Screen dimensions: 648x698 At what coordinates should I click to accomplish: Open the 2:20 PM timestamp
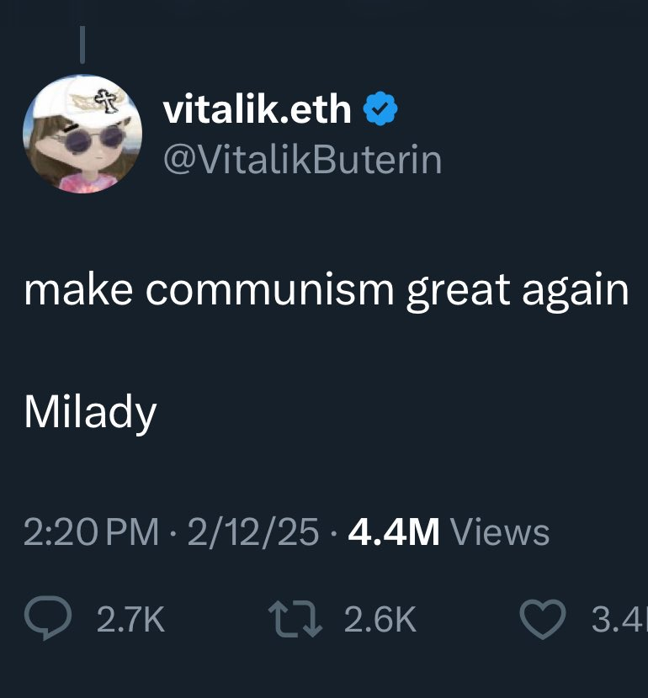click(x=91, y=532)
